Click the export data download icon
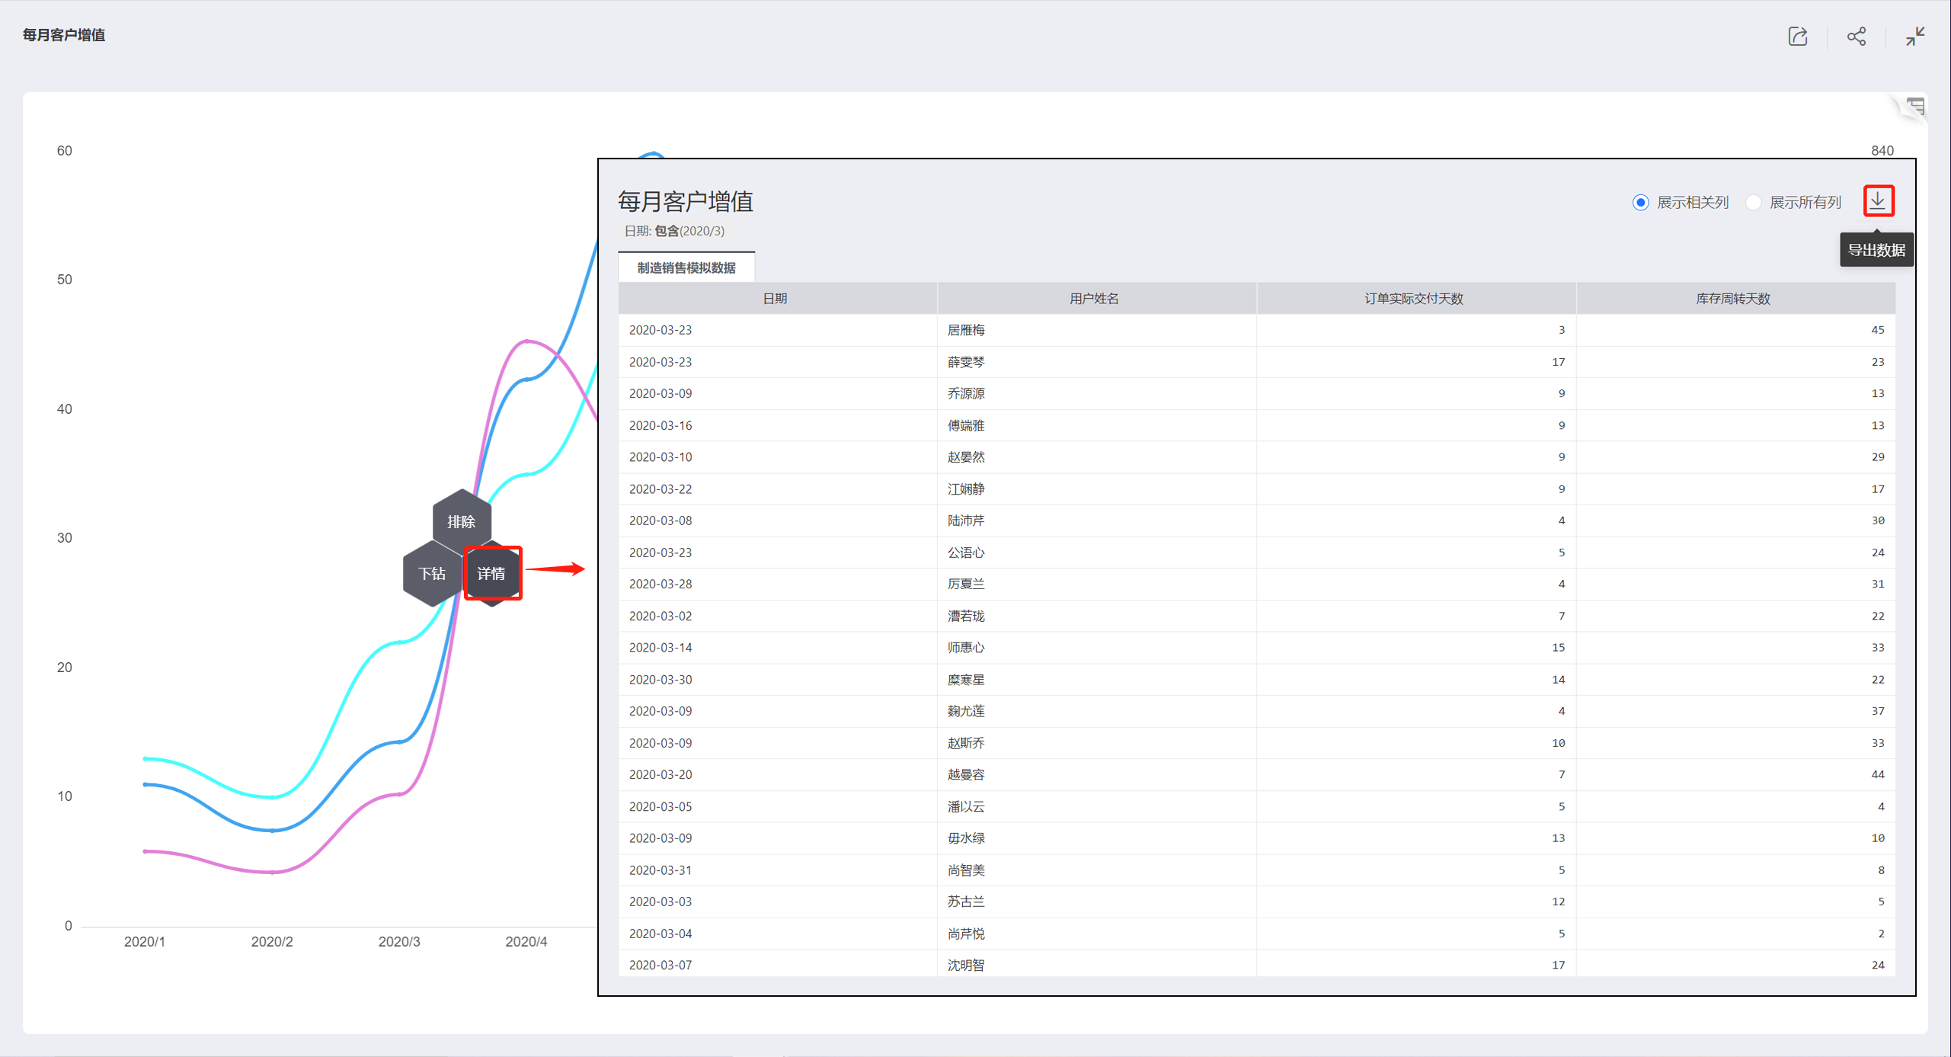Image resolution: width=1951 pixels, height=1057 pixels. click(x=1877, y=201)
